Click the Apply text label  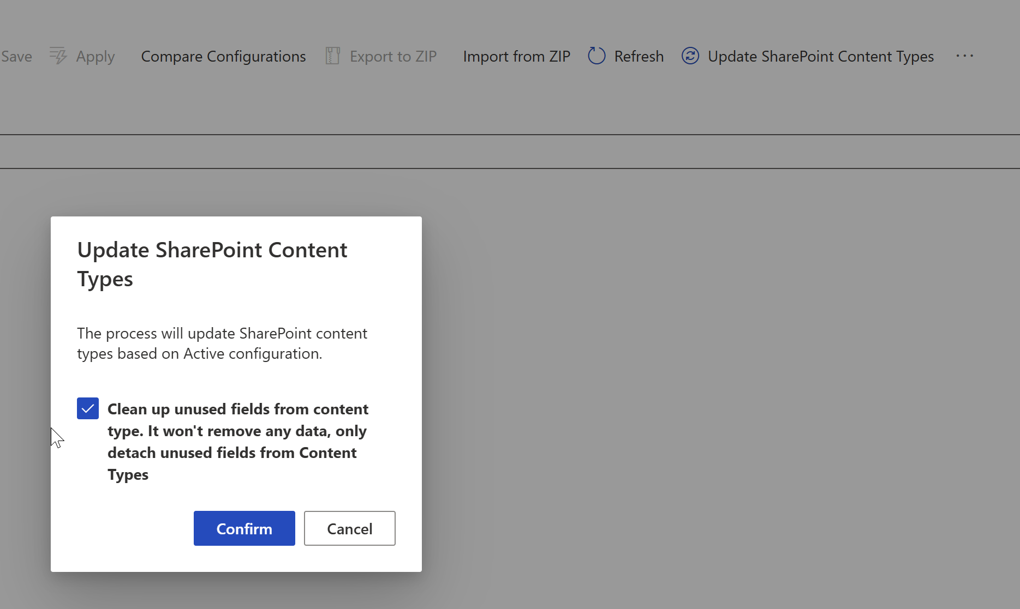[x=96, y=56]
